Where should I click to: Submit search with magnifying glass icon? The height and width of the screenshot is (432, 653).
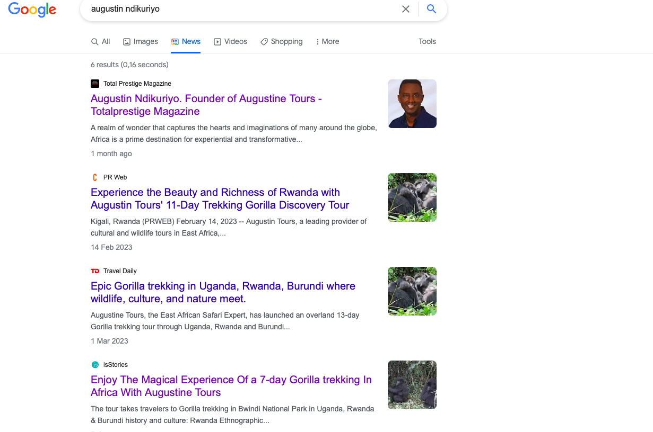(432, 9)
